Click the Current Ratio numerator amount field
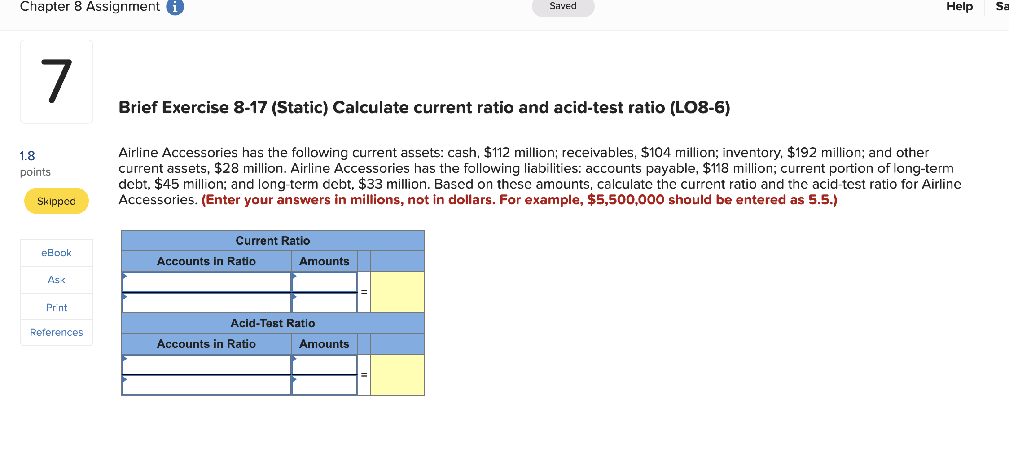The height and width of the screenshot is (457, 1009). [x=324, y=282]
